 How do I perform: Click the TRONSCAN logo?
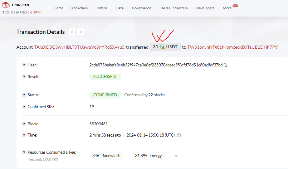click(16, 5)
